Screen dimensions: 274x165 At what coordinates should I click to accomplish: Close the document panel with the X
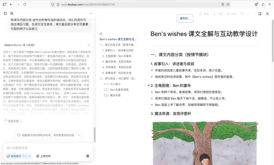[267, 14]
